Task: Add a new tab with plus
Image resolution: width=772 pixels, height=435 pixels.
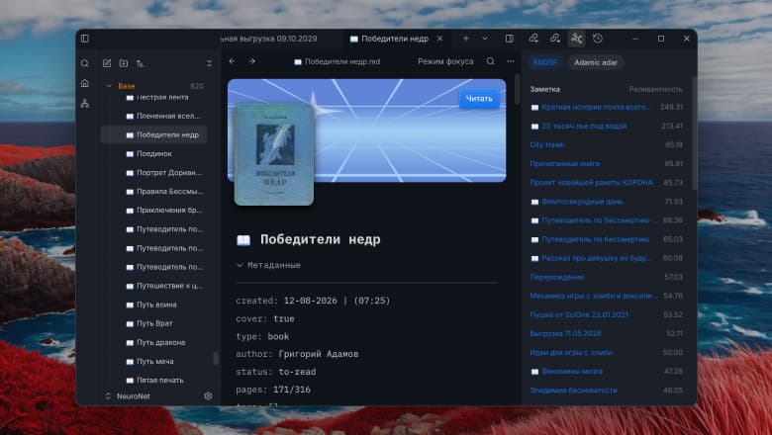Action: tap(466, 39)
